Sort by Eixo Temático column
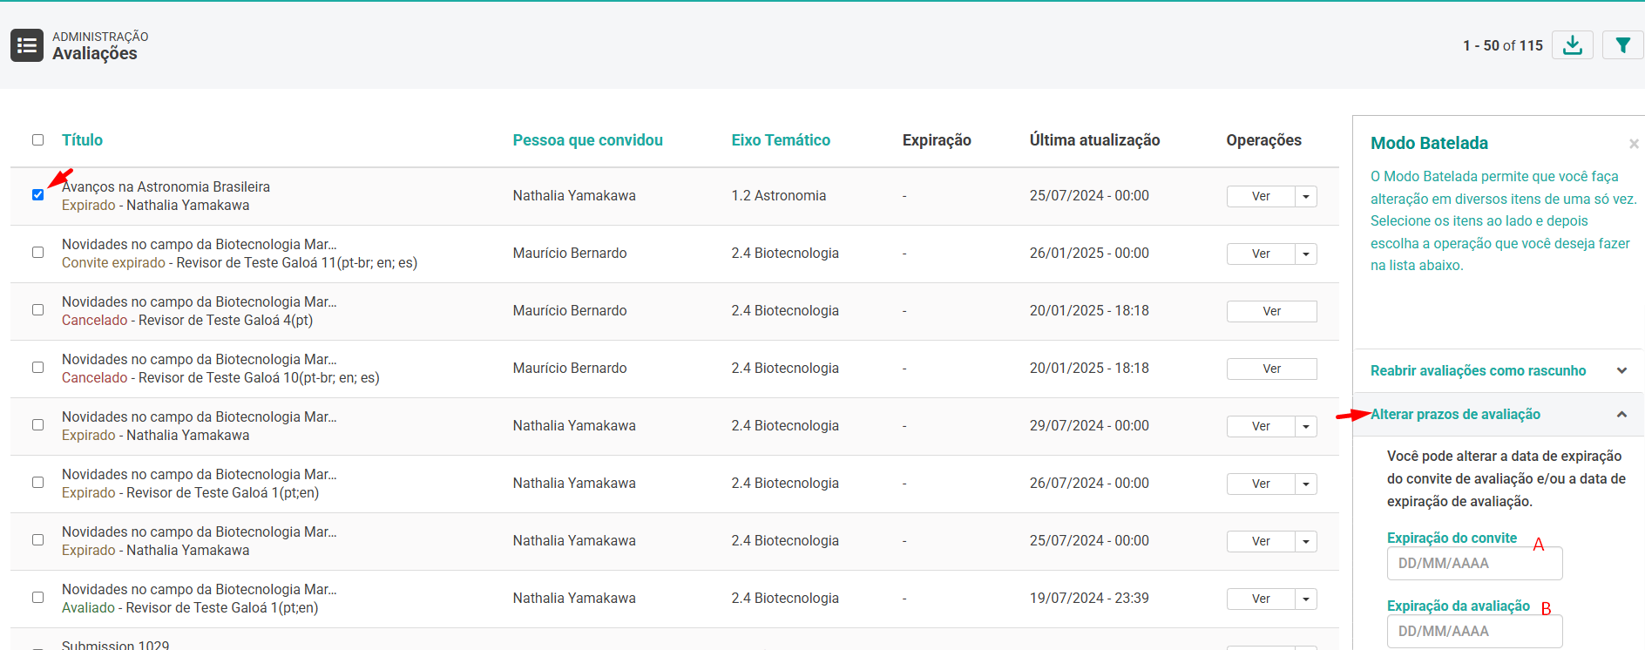Image resolution: width=1645 pixels, height=650 pixels. click(781, 140)
